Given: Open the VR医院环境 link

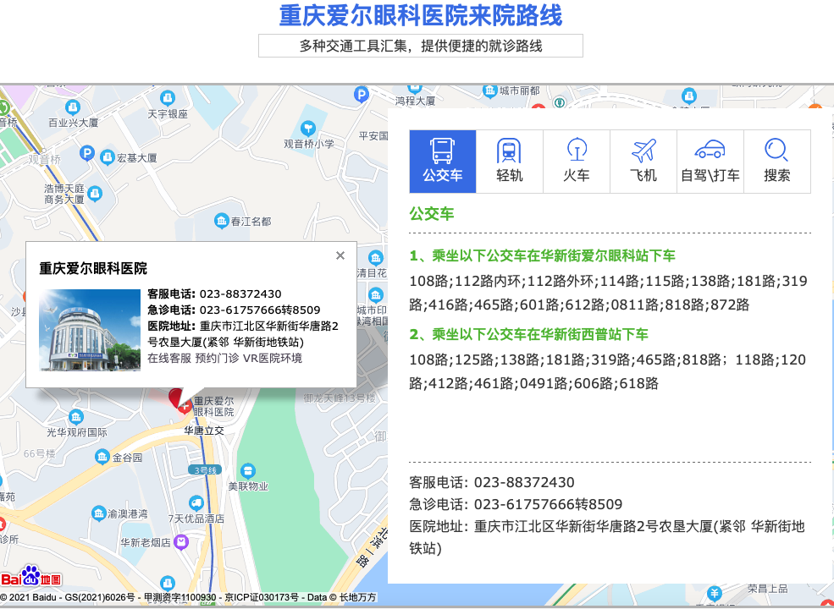Looking at the screenshot, I should coord(273,358).
